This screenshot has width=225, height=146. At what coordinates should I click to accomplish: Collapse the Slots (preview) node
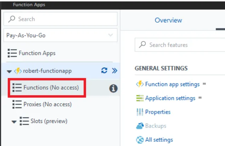[14, 122]
